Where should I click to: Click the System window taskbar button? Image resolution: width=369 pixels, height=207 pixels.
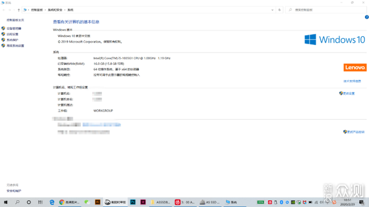pos(235,202)
